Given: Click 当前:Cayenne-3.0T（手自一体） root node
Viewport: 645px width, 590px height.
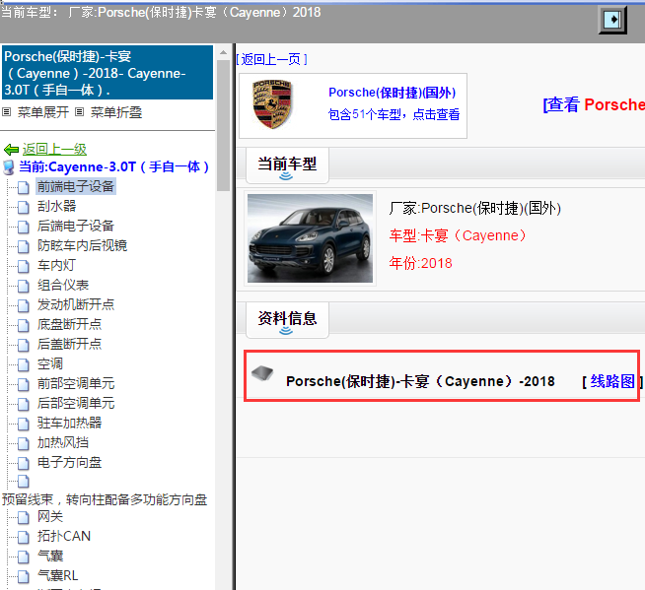Looking at the screenshot, I should (x=114, y=166).
